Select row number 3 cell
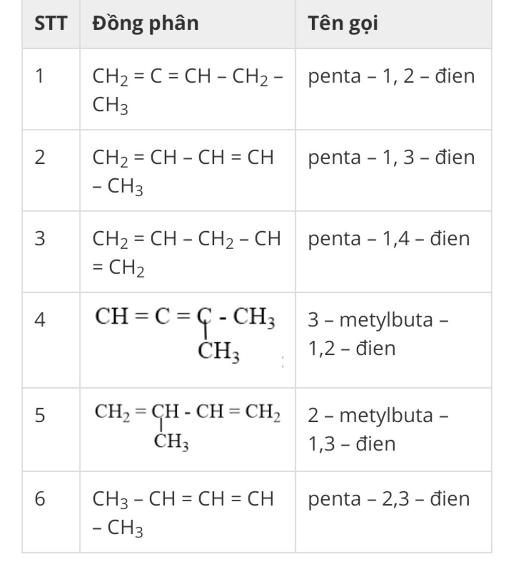This screenshot has height=564, width=506. coord(51,252)
